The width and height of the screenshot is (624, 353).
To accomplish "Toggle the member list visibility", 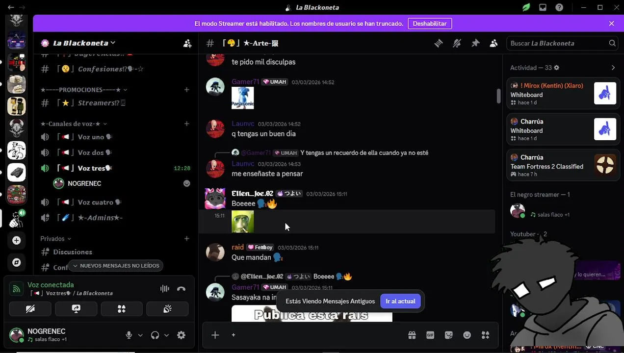I will tap(494, 43).
